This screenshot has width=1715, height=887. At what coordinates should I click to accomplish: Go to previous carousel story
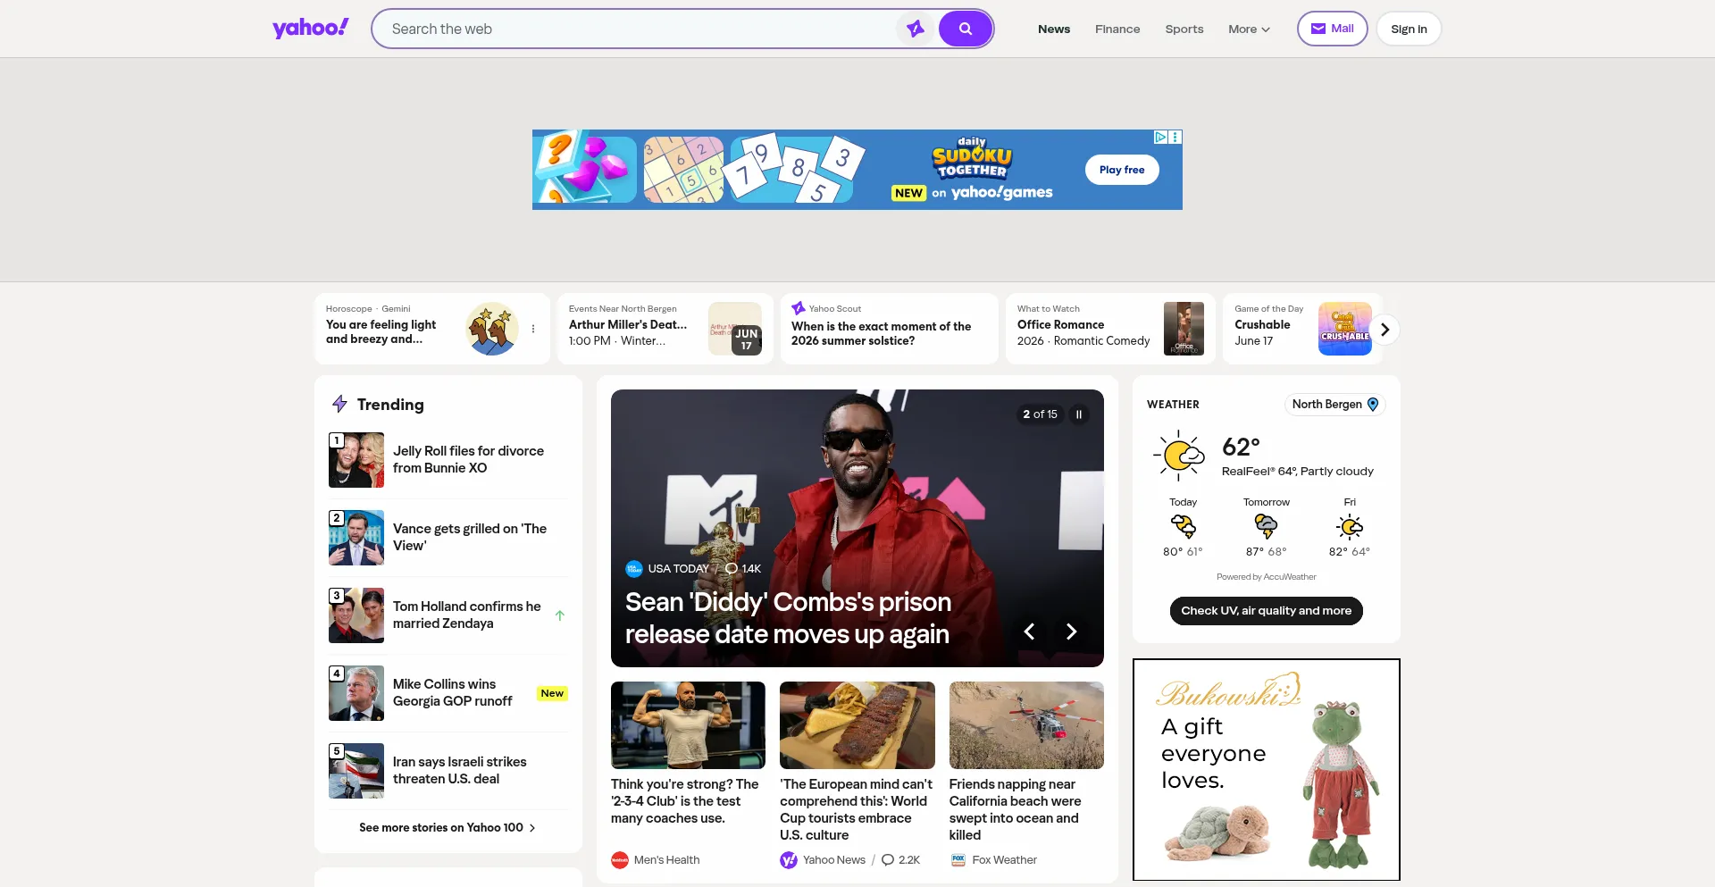point(1029,632)
